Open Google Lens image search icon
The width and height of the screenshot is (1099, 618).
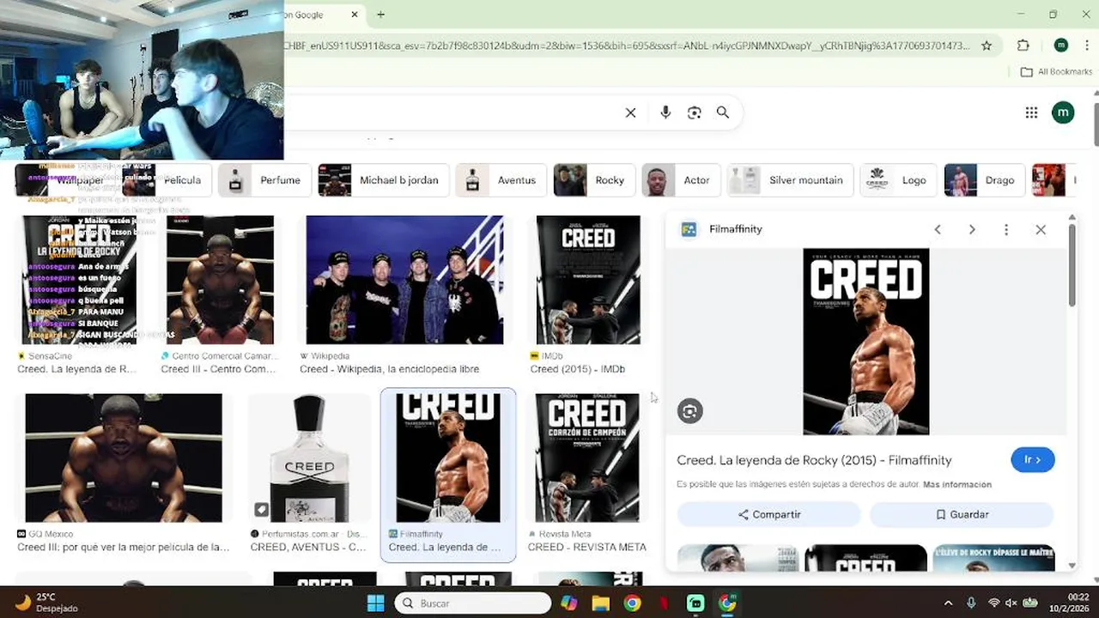(x=694, y=112)
